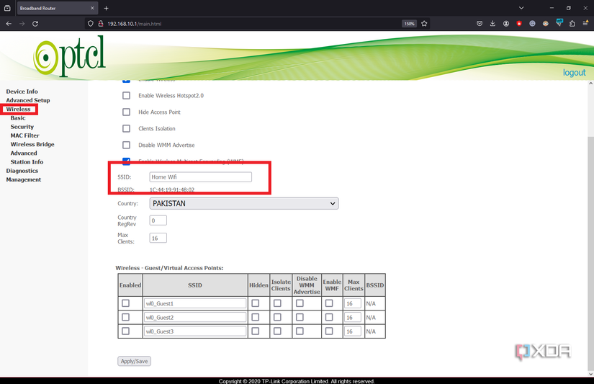Open the MAC Filter page
Image resolution: width=594 pixels, height=384 pixels.
tap(25, 135)
